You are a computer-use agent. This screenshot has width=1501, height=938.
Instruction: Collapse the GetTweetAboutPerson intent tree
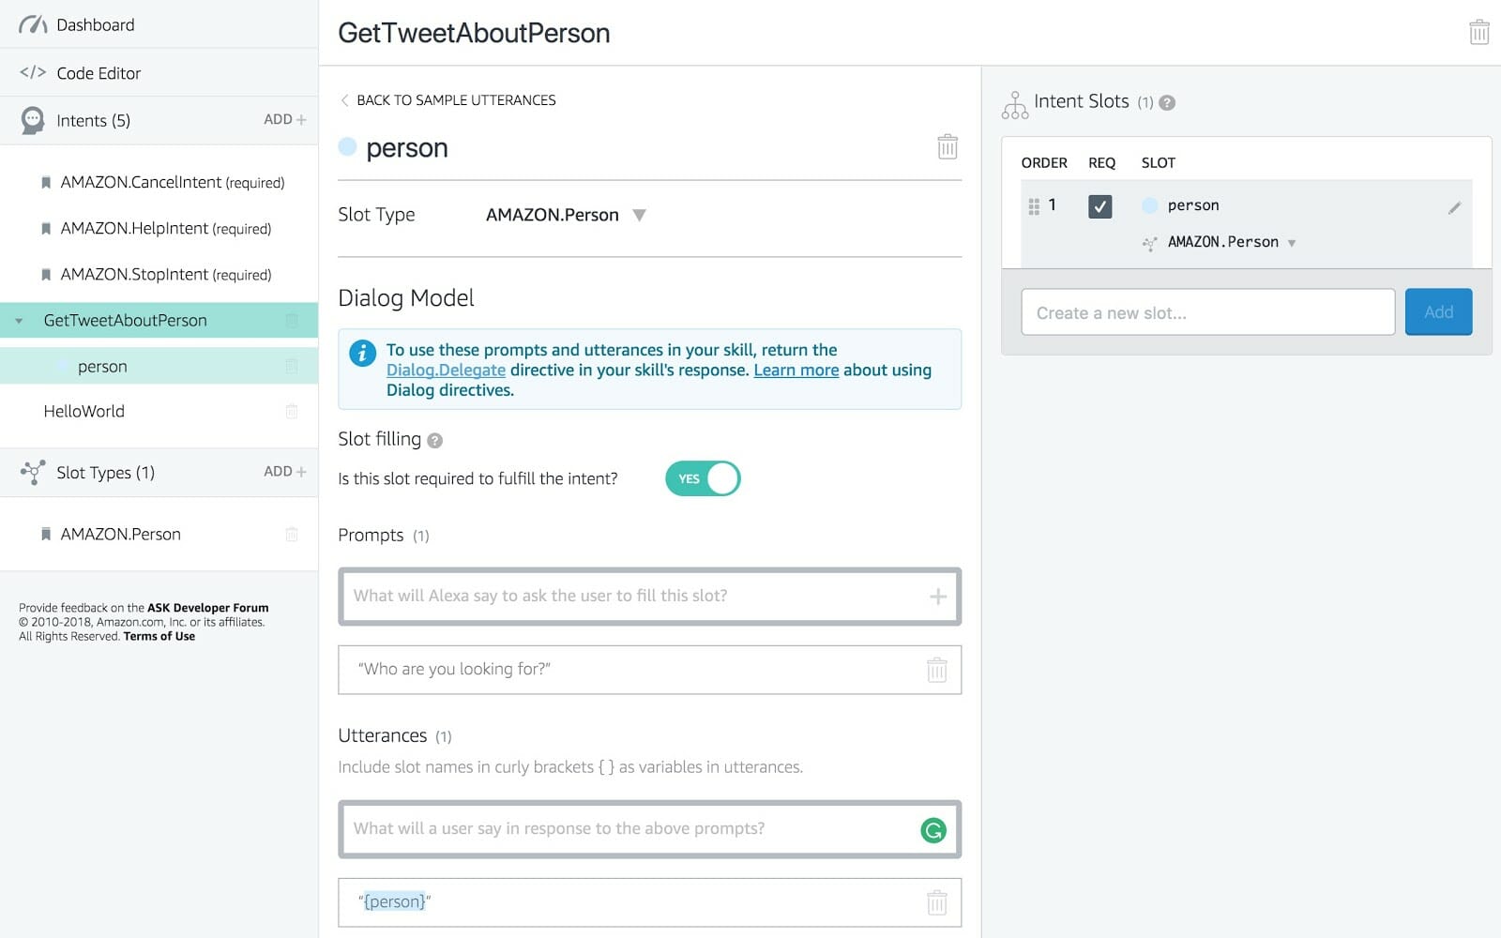pos(19,321)
